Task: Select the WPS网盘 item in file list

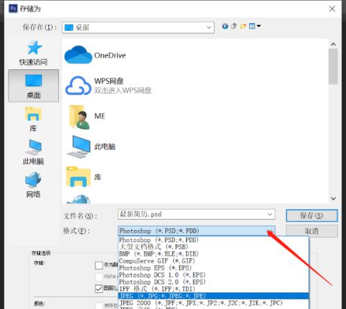Action: pyautogui.click(x=108, y=86)
